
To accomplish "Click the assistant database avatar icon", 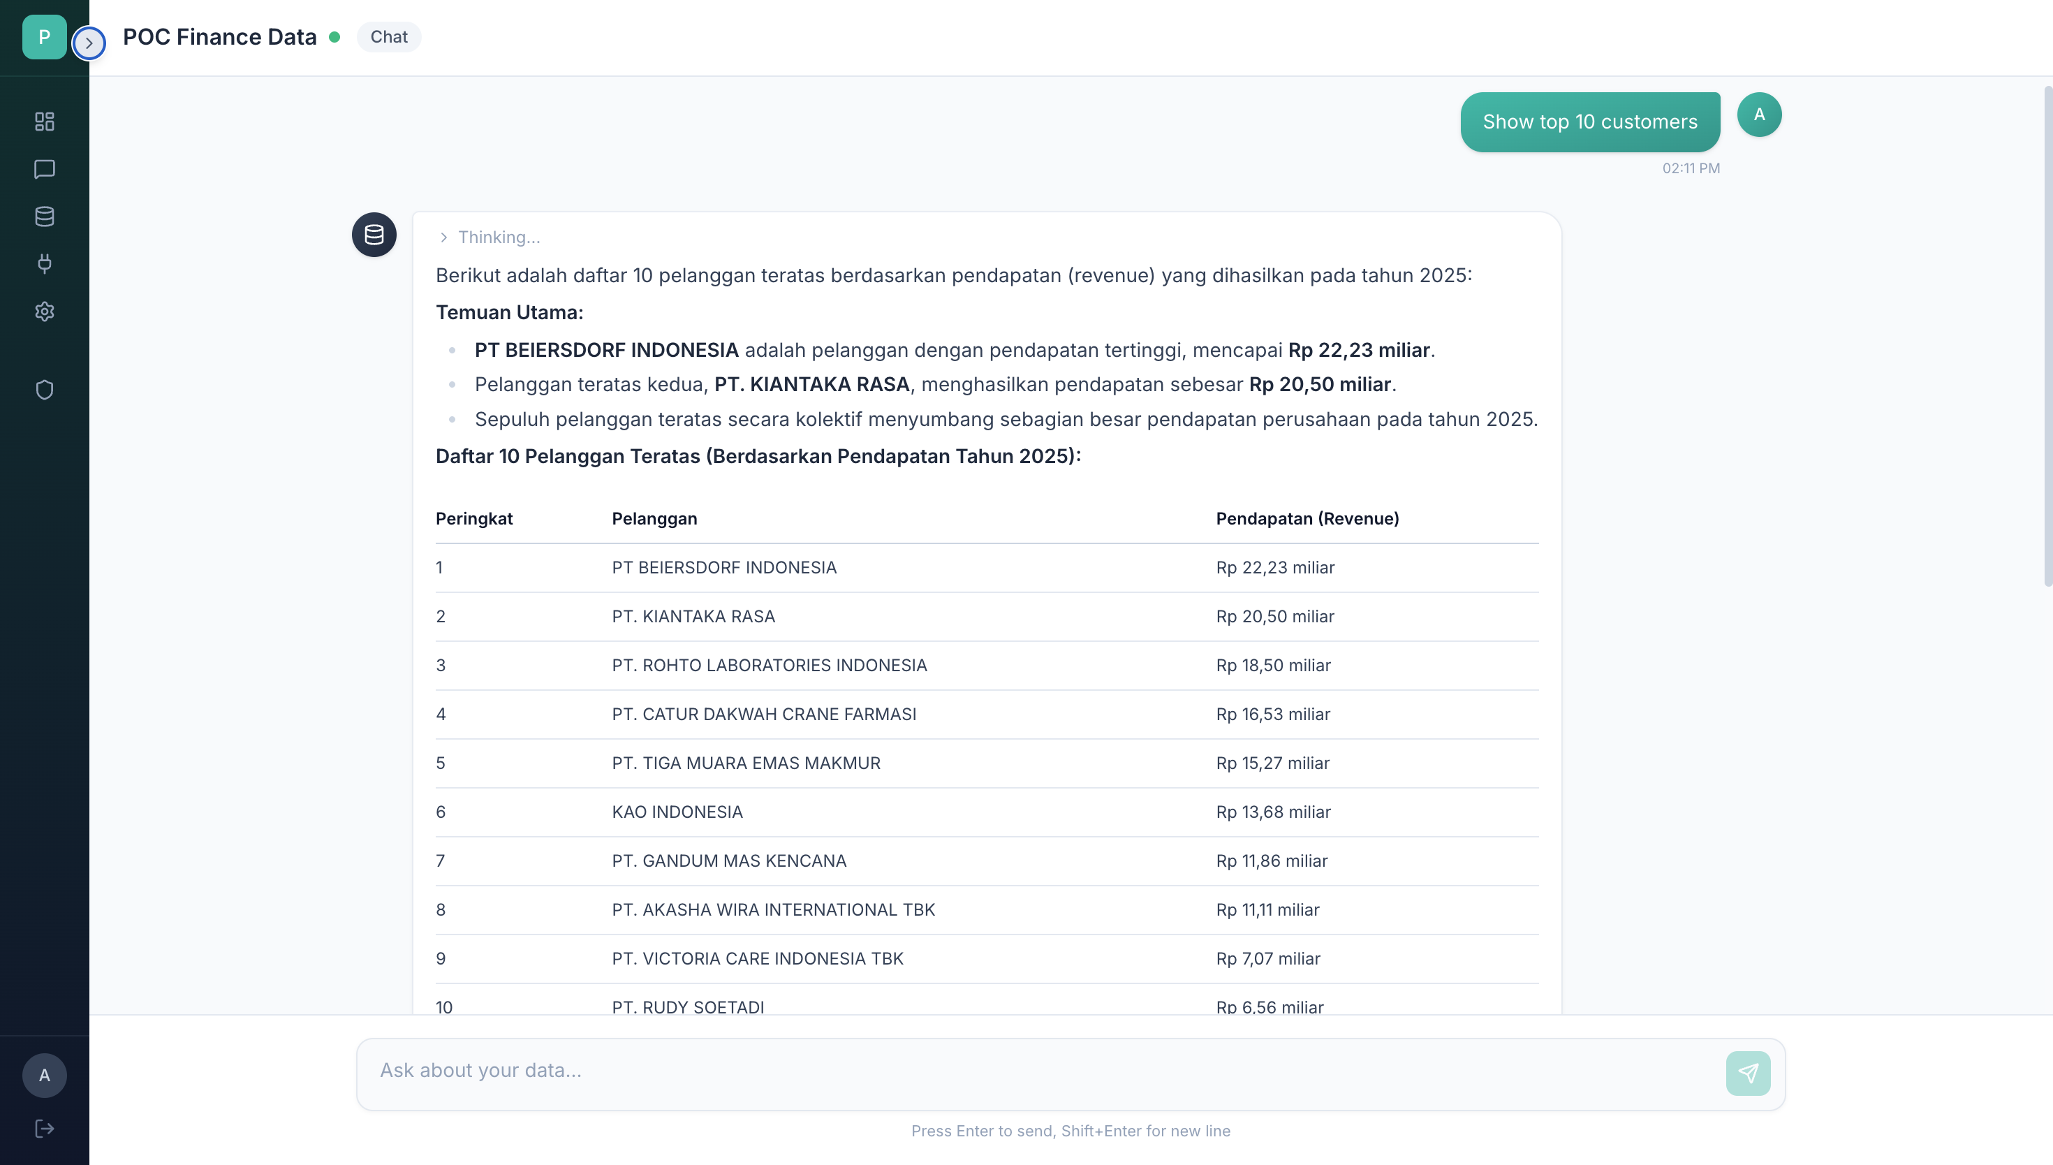I will coord(374,235).
